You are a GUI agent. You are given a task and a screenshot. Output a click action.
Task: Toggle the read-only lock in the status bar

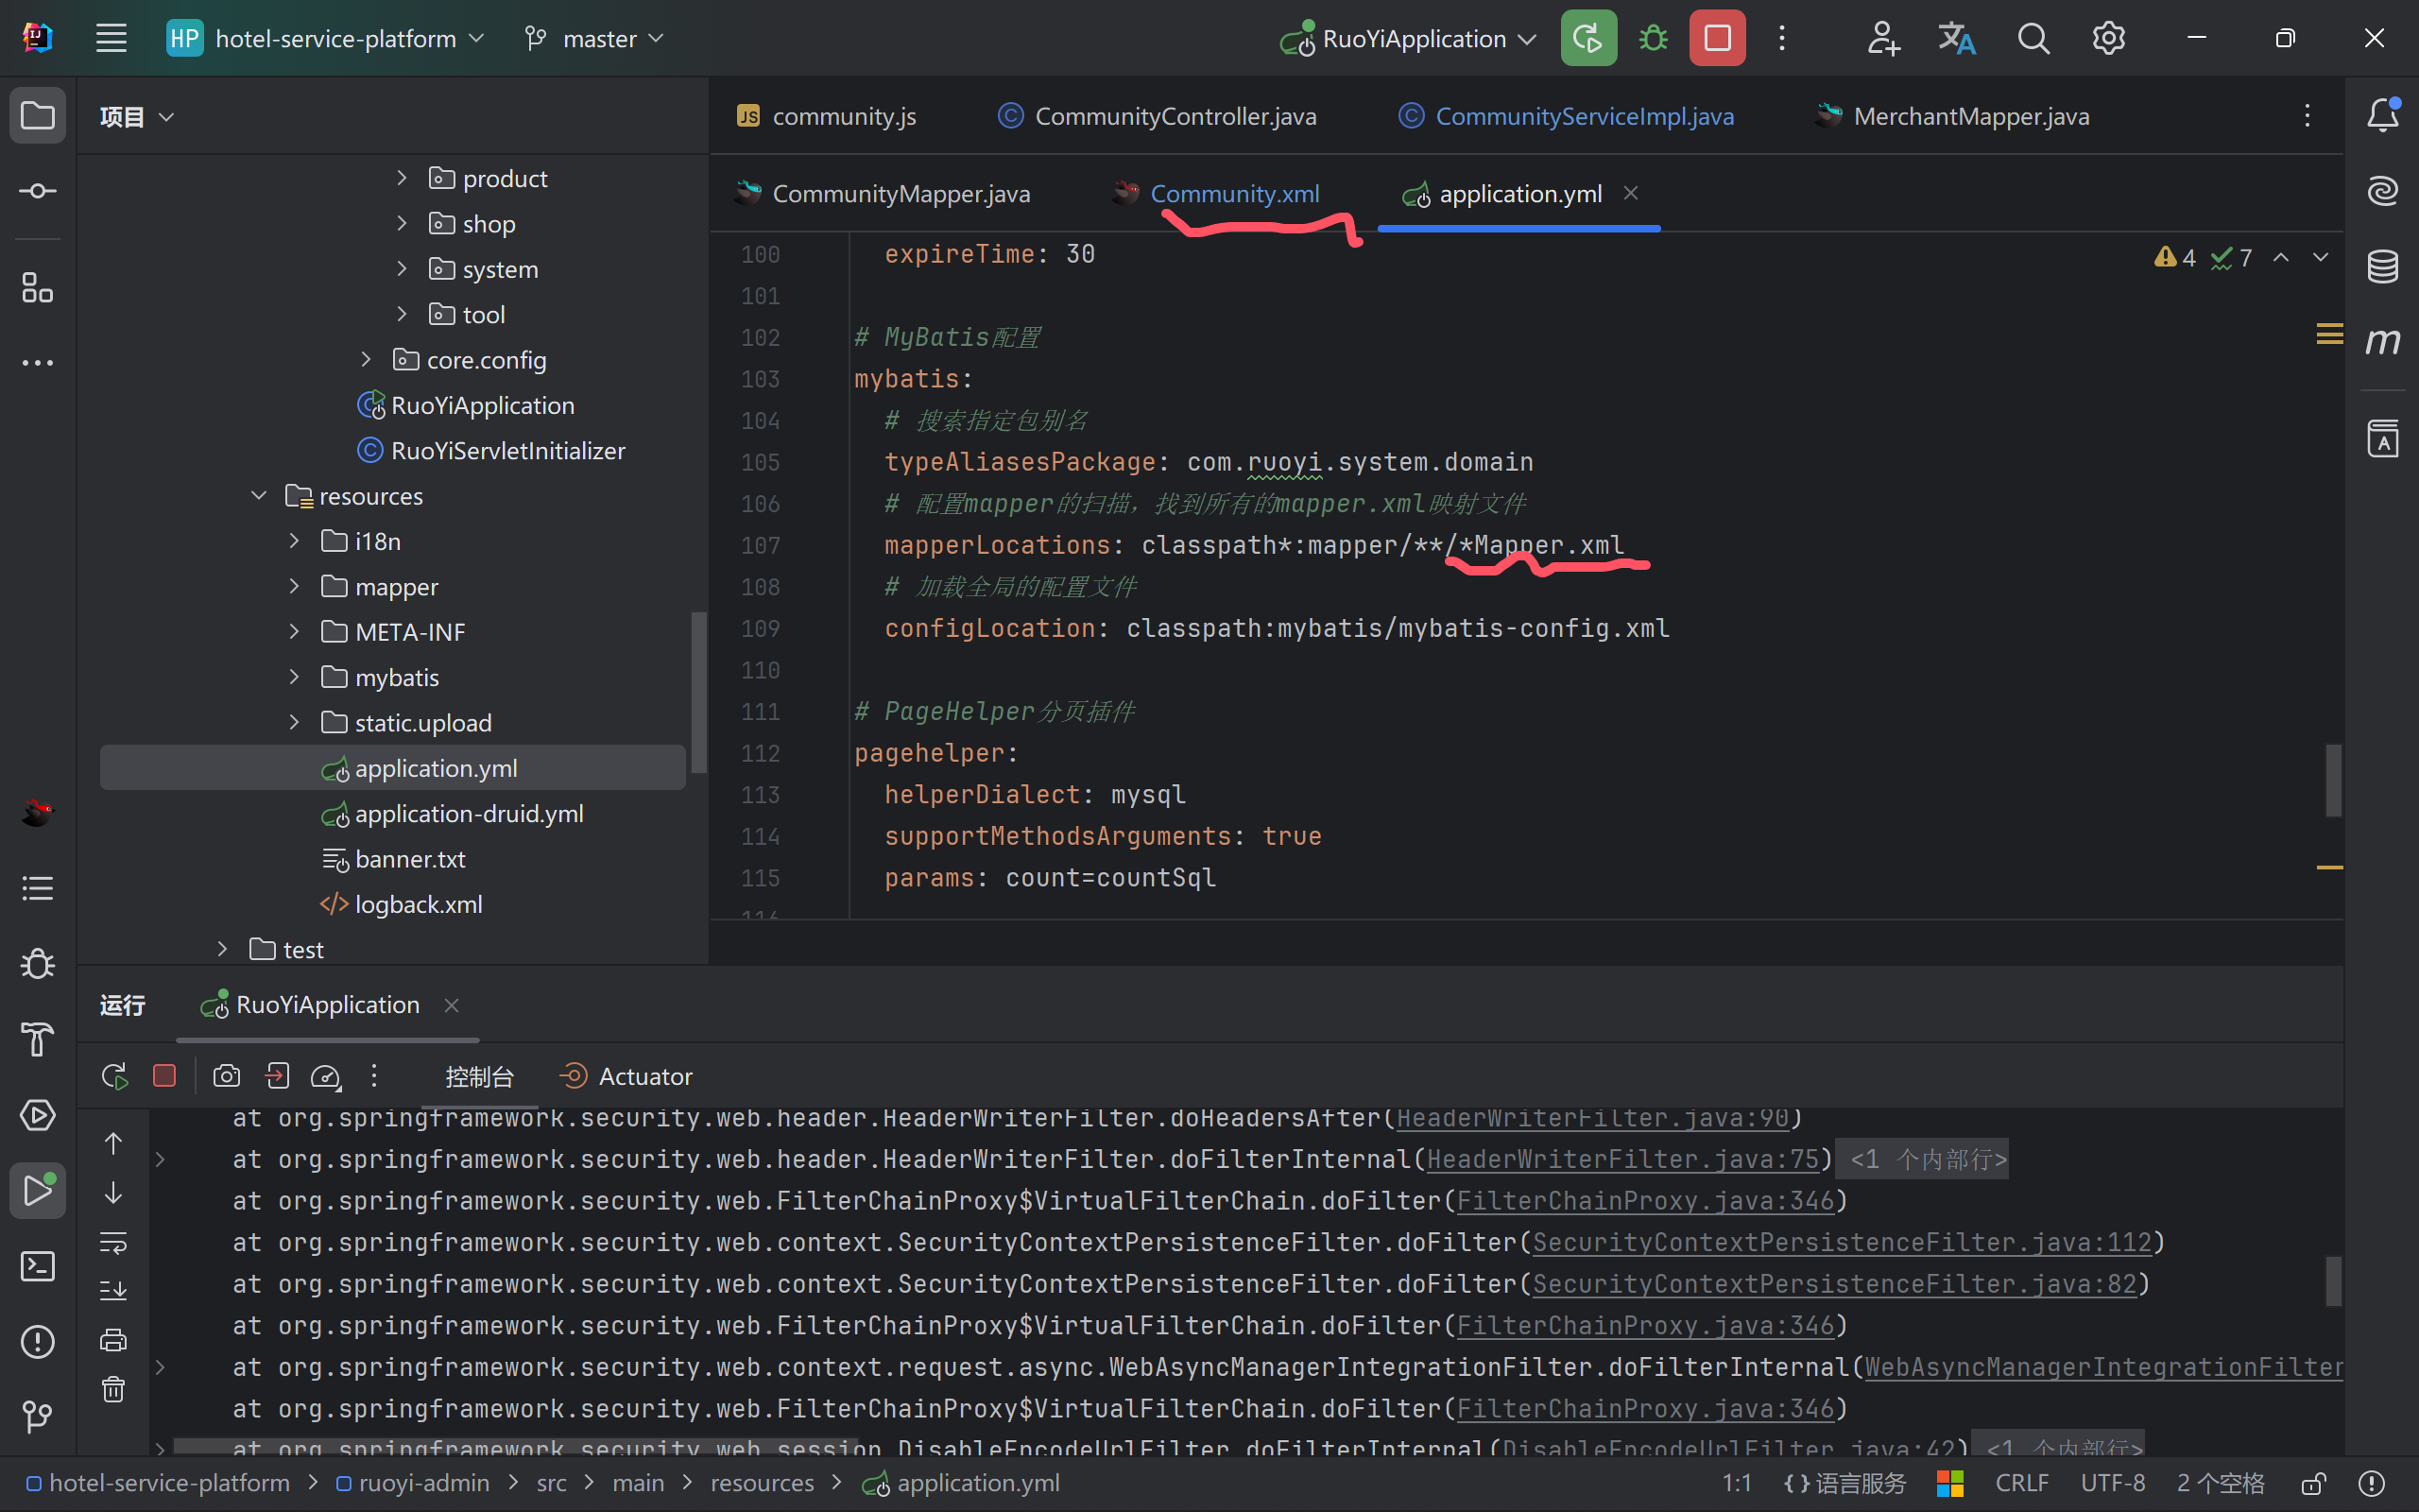tap(2313, 1483)
